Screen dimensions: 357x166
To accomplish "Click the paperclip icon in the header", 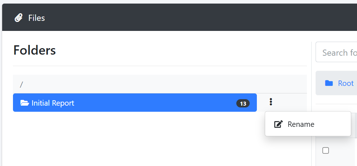I will (x=18, y=18).
